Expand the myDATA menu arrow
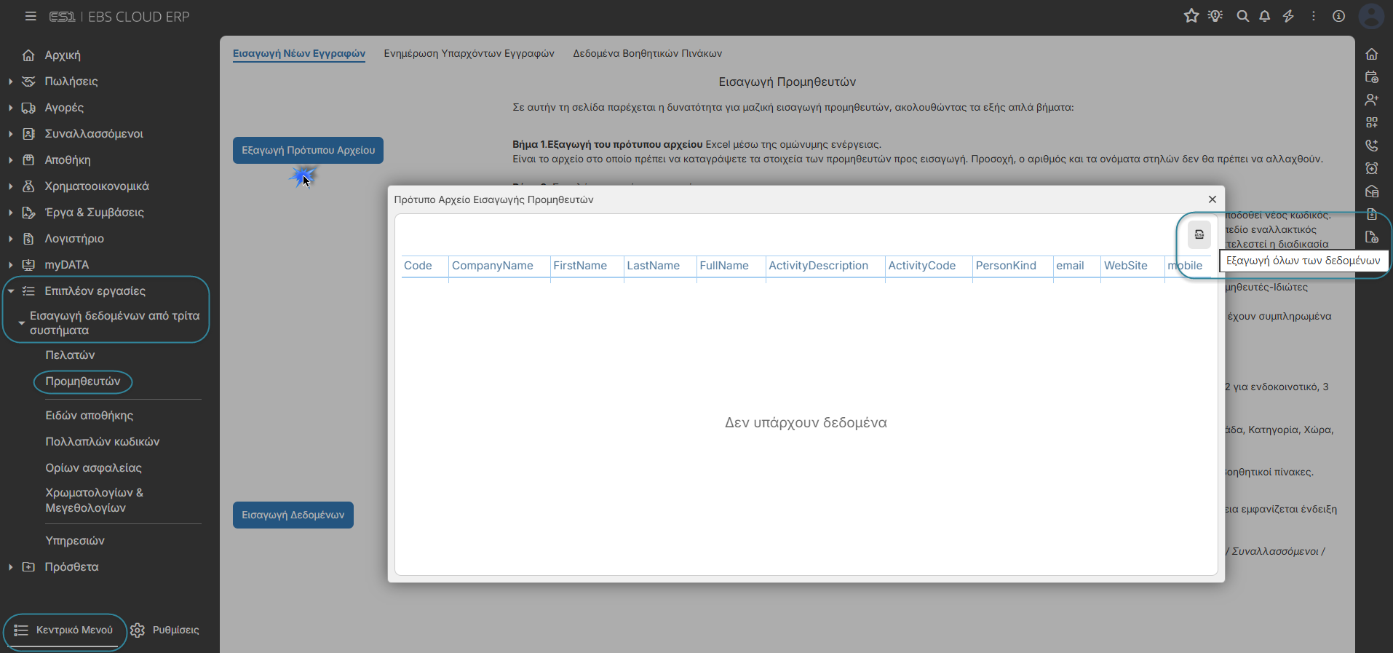The image size is (1393, 653). 10,265
